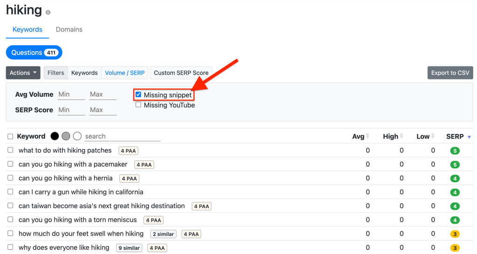Select the white circle keyword filter
The width and height of the screenshot is (477, 254).
77,136
